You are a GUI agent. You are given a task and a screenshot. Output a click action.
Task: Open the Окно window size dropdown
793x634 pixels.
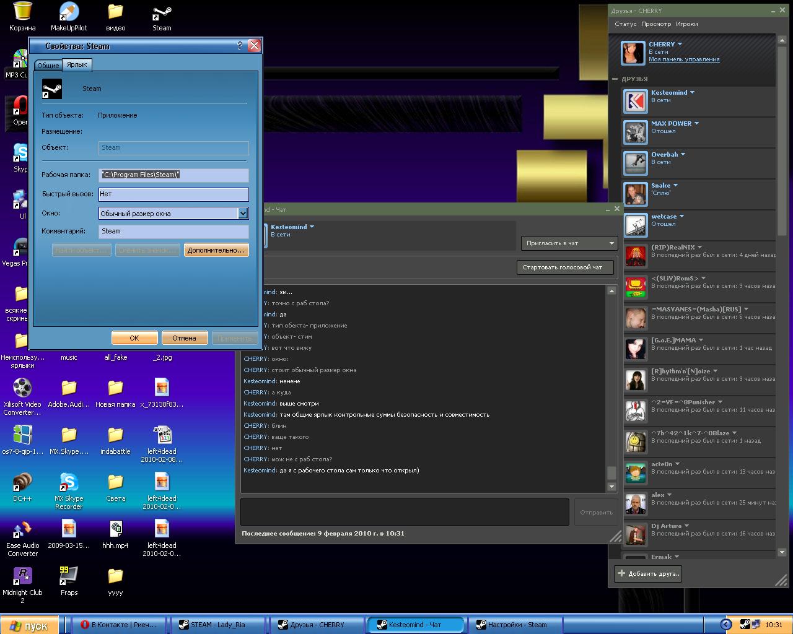243,213
